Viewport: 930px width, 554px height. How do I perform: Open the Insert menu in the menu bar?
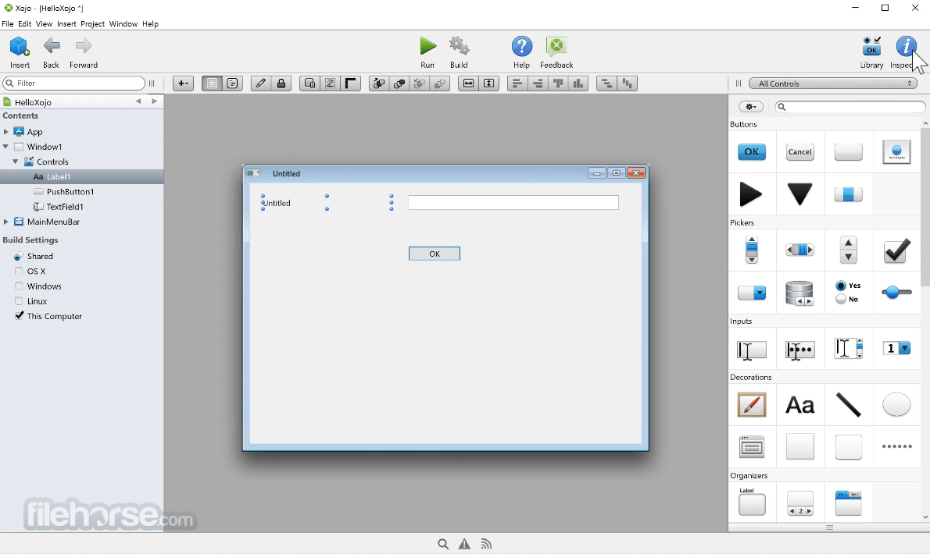66,23
